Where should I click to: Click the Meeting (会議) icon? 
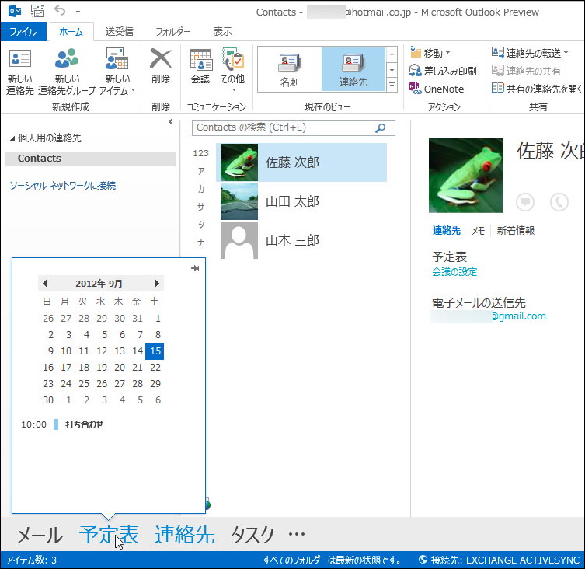coord(200,59)
